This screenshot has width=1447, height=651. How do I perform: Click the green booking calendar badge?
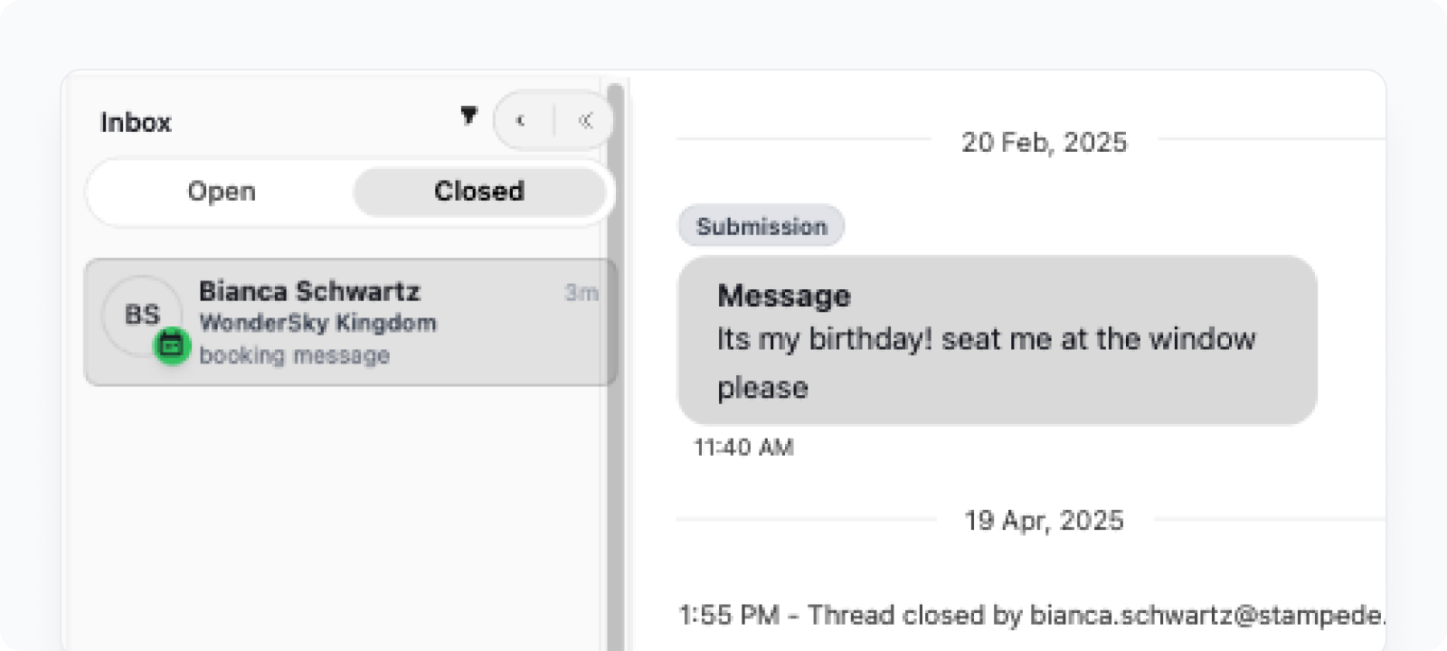tap(172, 345)
